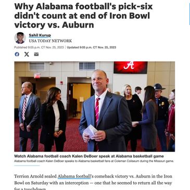Share the article on Facebook
This screenshot has width=190, height=190.
point(17,54)
